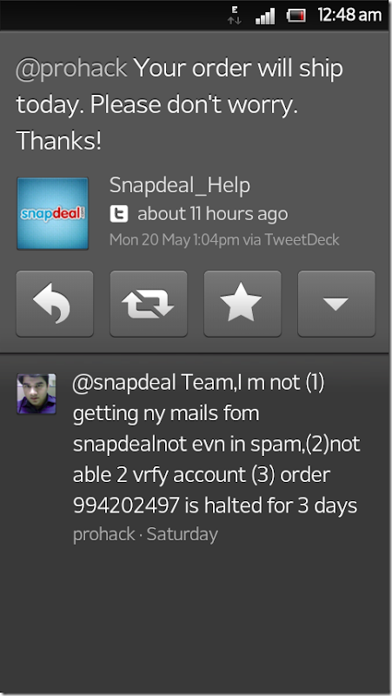Open the @prohack mention link
392x696 pixels.
72,69
